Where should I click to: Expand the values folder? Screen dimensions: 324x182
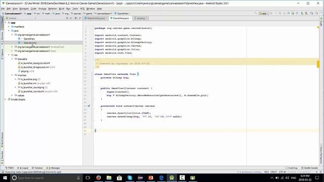click(x=12, y=96)
